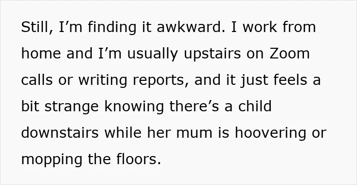Viewport: 357px width, 185px height.
Task: Click the word "finding"
Action: [x=112, y=27]
